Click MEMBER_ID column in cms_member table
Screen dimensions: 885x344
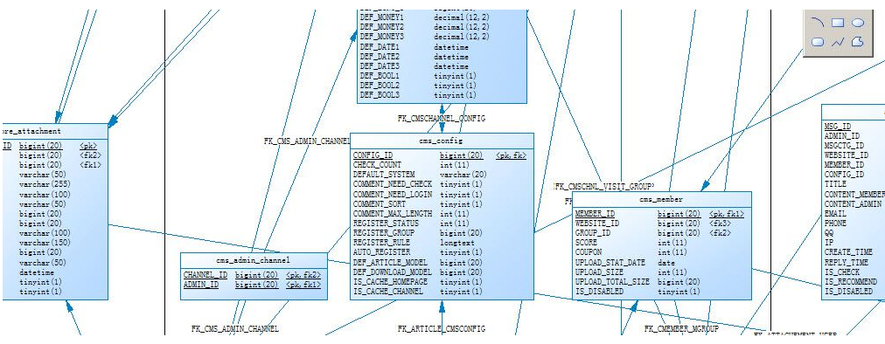point(595,214)
